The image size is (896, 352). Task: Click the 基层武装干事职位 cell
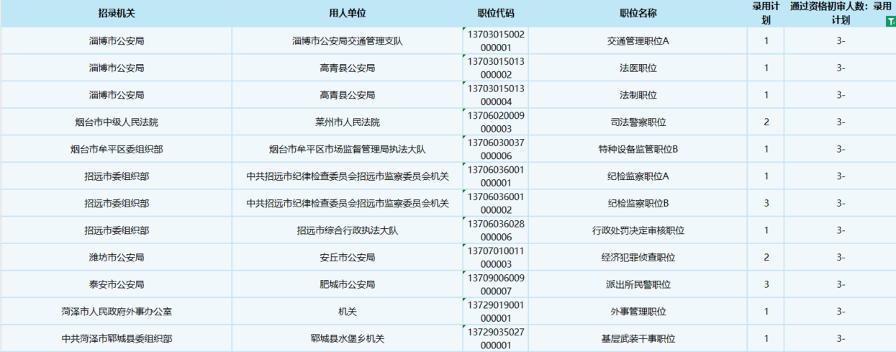(x=638, y=338)
